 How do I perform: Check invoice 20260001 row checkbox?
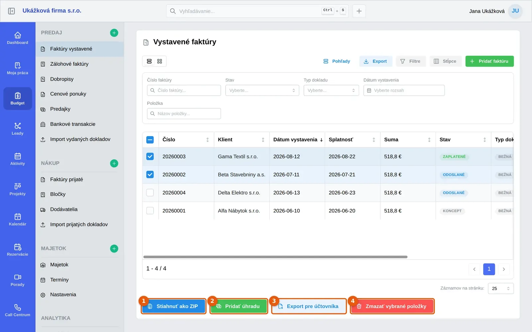tap(150, 210)
